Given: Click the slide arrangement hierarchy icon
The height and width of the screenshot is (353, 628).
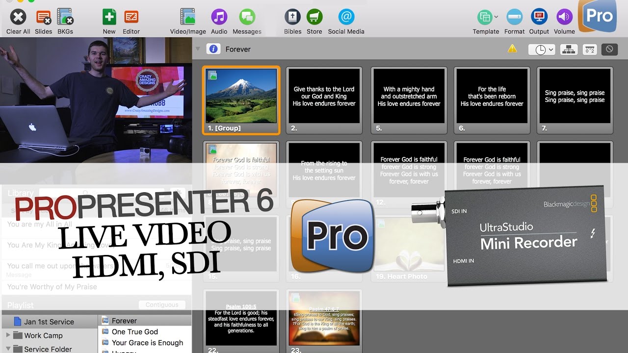Looking at the screenshot, I should (x=569, y=49).
